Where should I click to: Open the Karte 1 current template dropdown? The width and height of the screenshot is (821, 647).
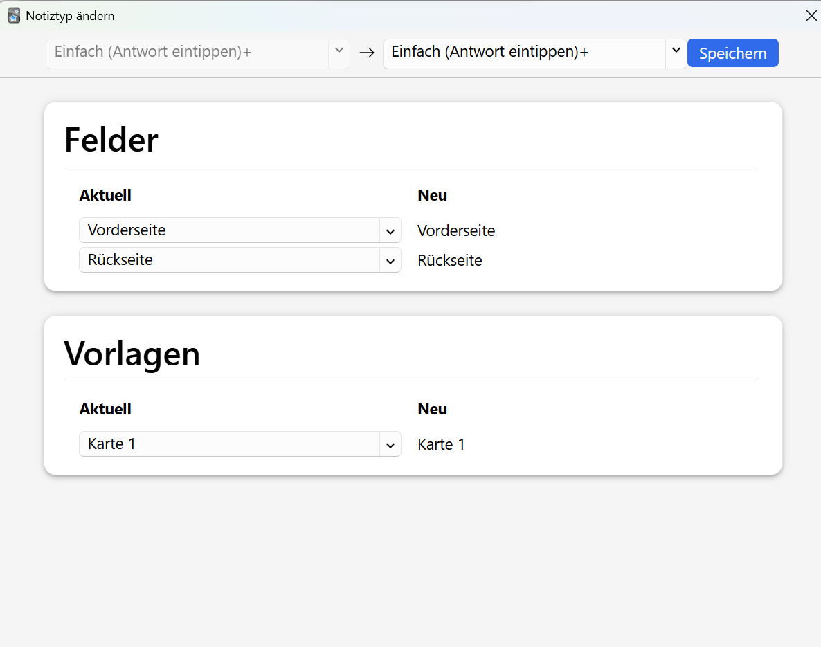coord(240,444)
